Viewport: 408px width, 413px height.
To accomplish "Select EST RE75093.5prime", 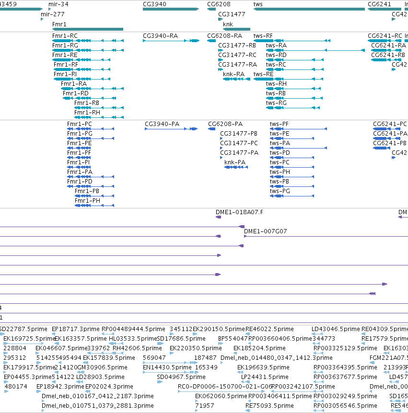I will 269,406.
